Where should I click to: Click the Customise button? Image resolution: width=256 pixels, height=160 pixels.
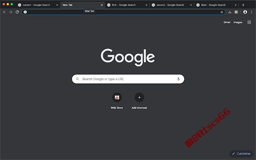coord(241,154)
